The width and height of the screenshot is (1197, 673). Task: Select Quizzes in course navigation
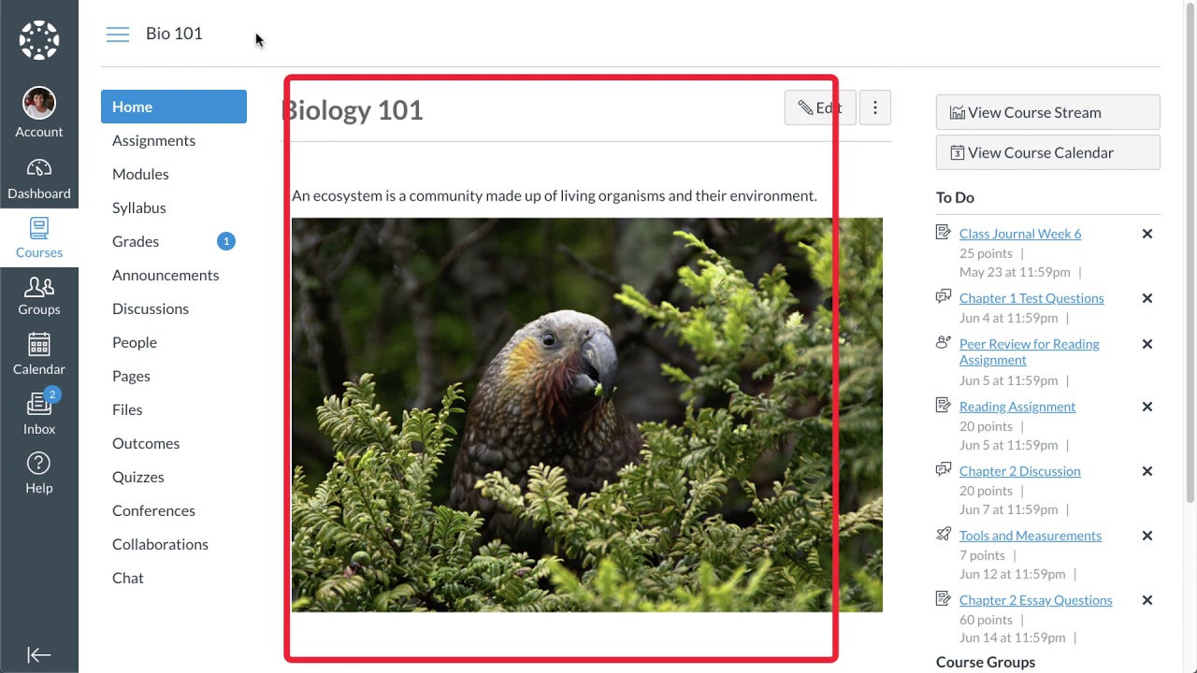tap(138, 477)
